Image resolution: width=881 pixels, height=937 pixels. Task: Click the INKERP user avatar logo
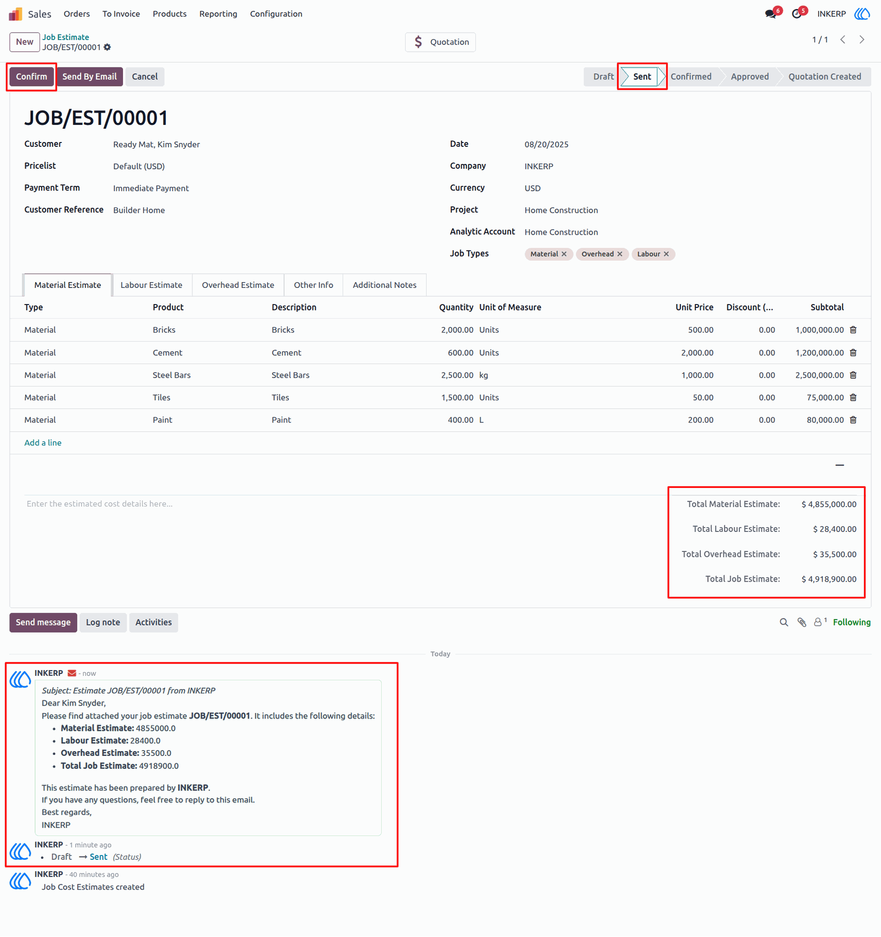pos(862,14)
